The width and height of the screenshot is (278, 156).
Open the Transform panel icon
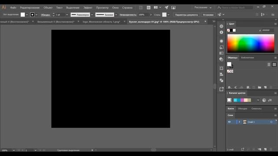point(221,68)
